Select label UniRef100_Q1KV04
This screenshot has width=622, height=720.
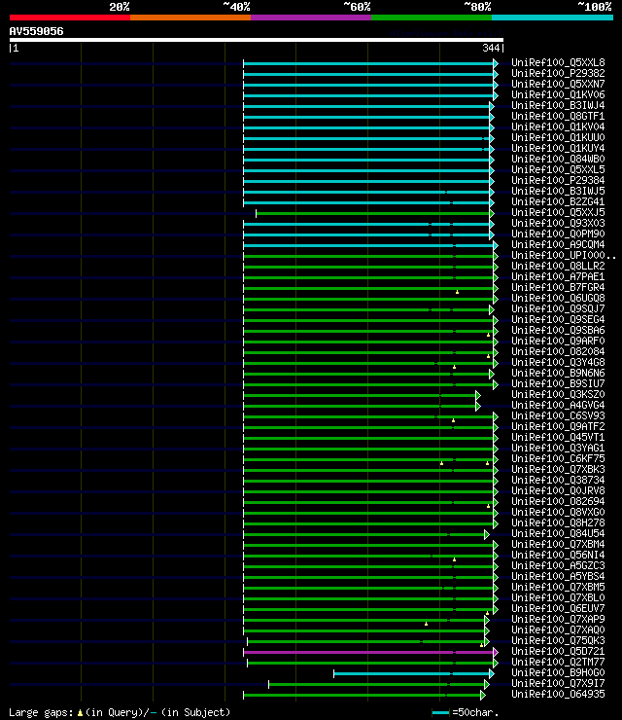point(558,126)
